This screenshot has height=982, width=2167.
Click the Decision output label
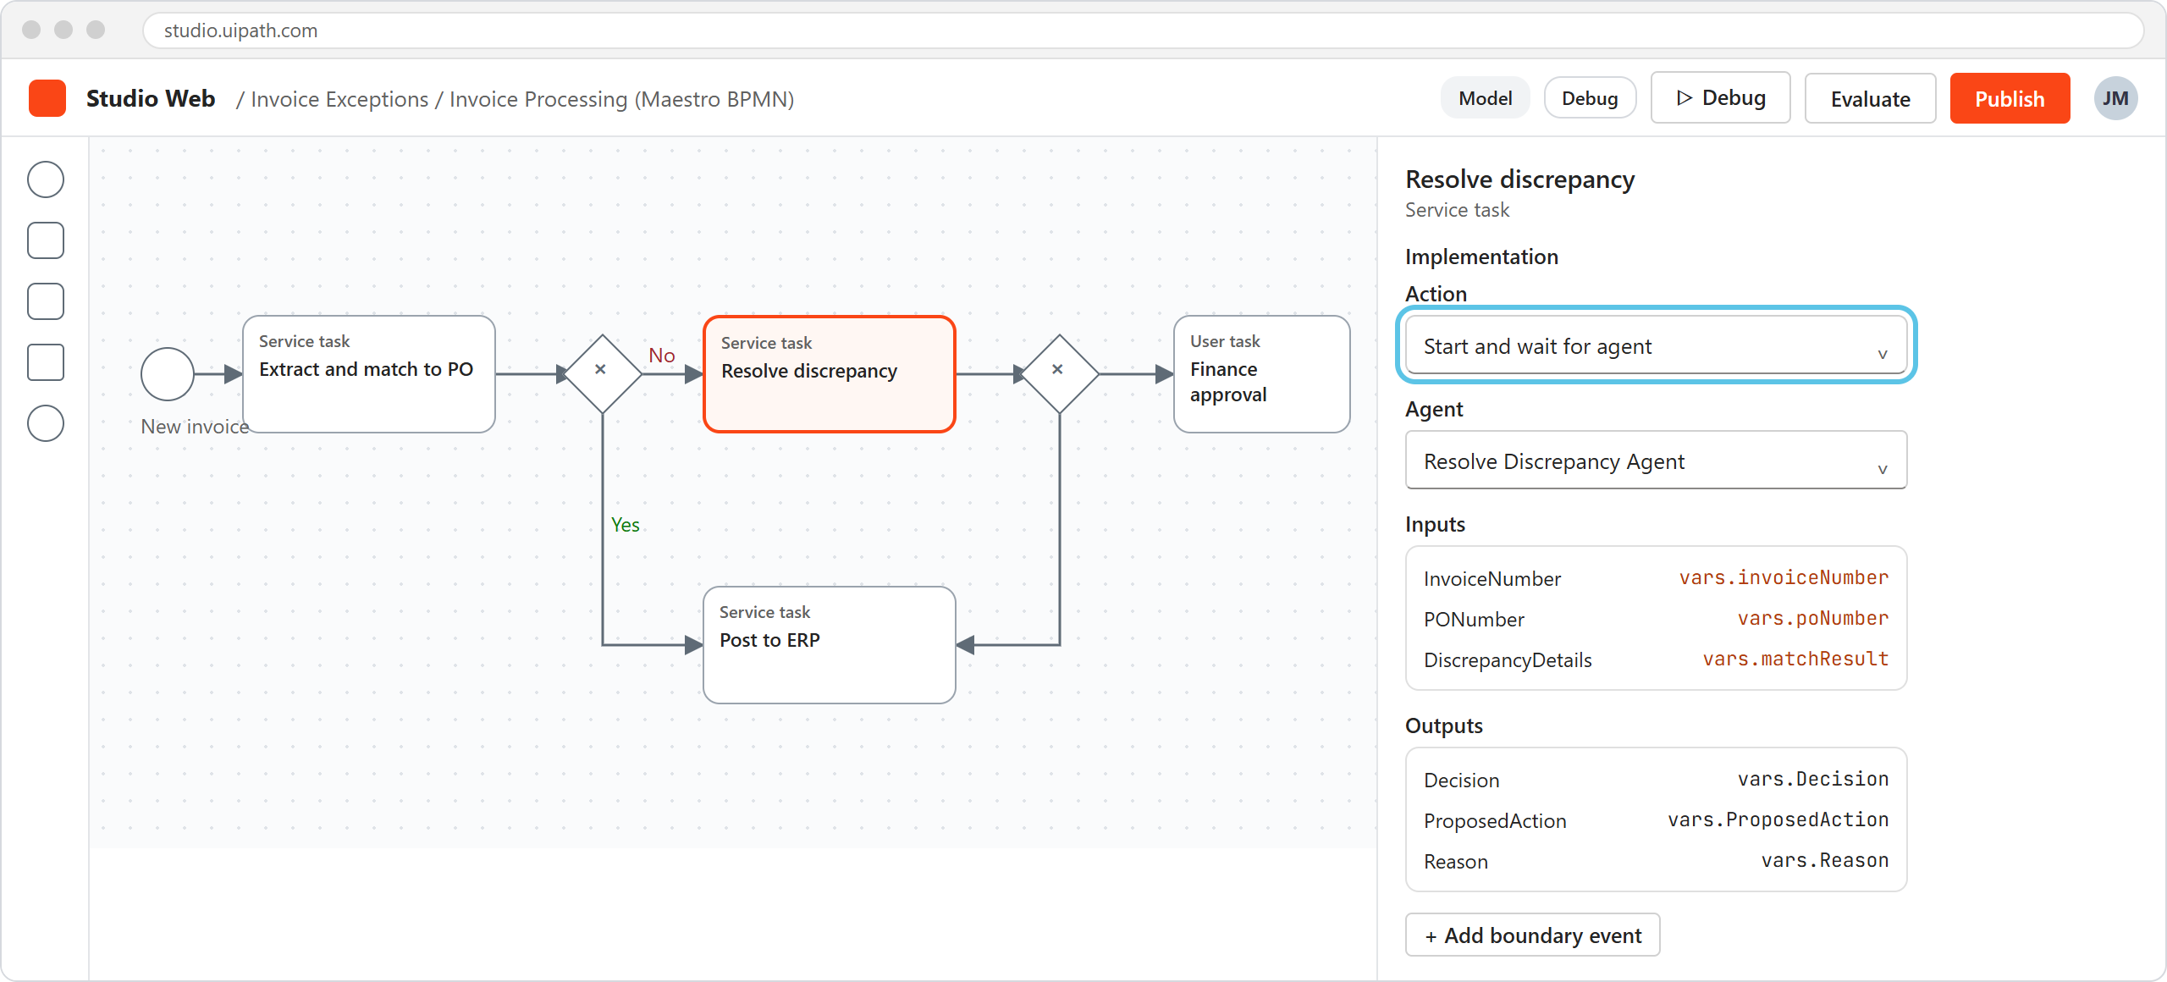tap(1461, 781)
